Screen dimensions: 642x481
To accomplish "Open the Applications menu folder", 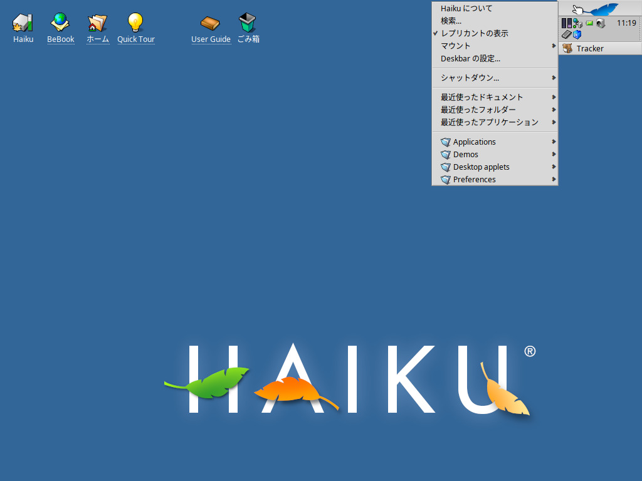I will point(474,142).
